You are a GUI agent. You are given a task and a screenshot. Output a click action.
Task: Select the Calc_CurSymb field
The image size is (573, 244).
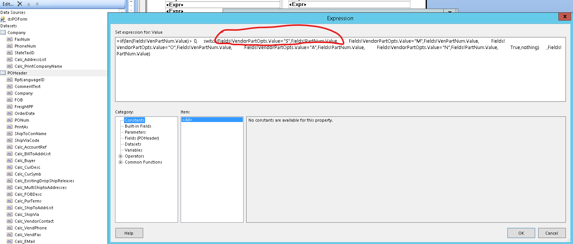[28, 174]
